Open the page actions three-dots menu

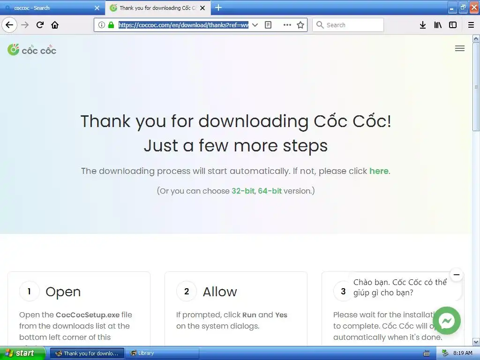287,25
